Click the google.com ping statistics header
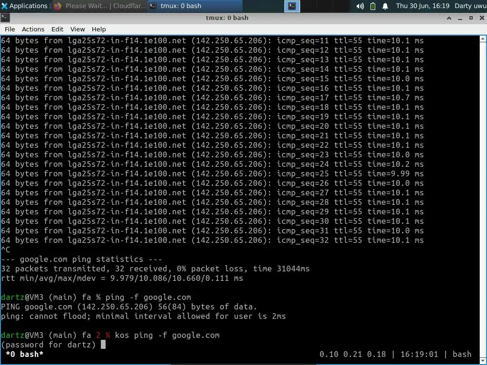This screenshot has height=365, width=487. coord(81,259)
